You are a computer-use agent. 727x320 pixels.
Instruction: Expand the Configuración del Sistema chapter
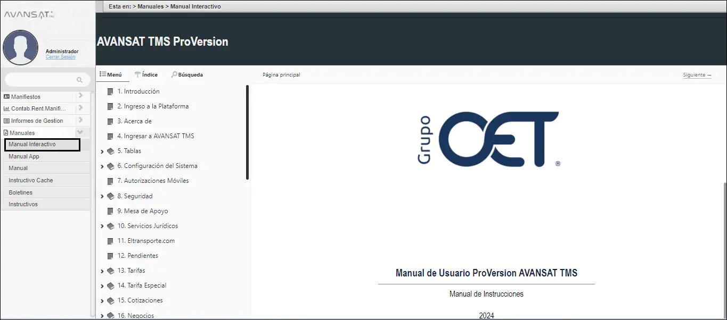[102, 166]
